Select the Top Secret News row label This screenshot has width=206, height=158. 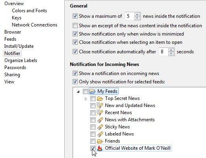tap(122, 98)
